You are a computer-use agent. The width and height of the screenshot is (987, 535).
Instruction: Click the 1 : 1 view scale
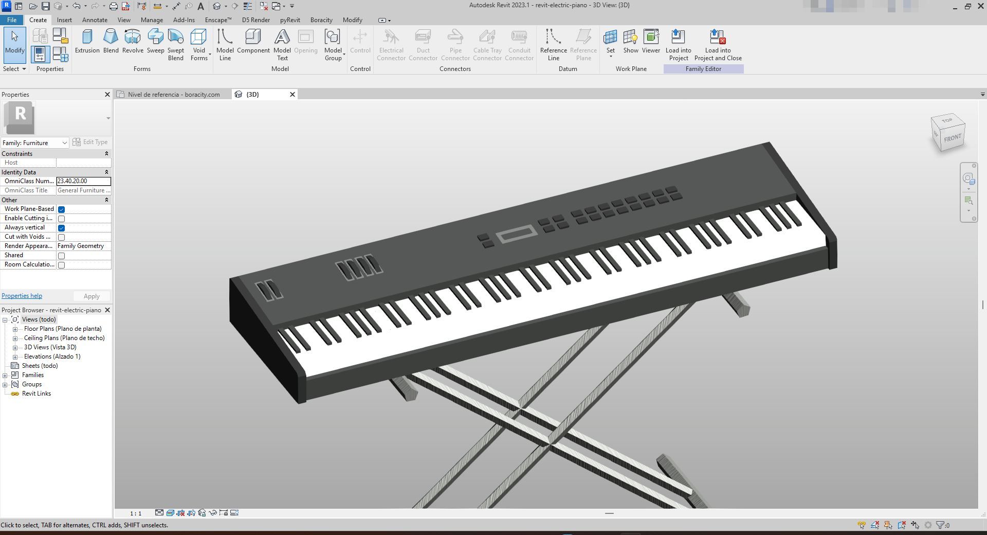tap(136, 513)
